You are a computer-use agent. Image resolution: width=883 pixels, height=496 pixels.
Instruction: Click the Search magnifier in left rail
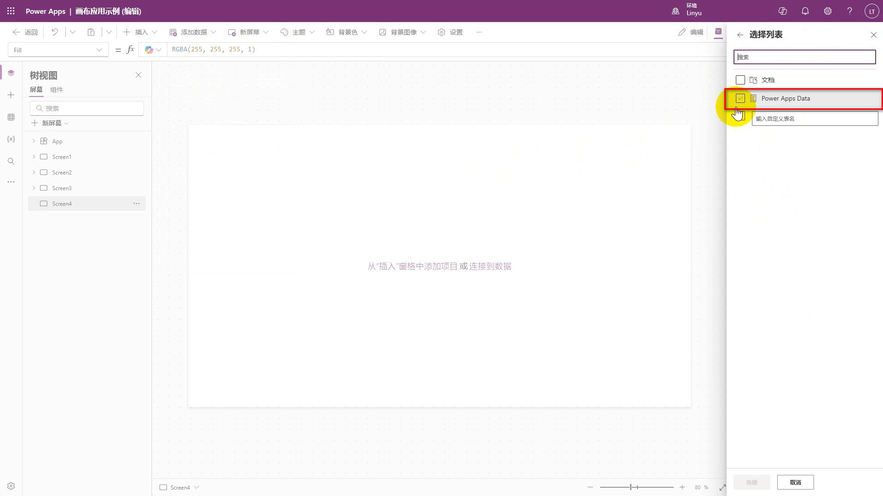tap(11, 161)
